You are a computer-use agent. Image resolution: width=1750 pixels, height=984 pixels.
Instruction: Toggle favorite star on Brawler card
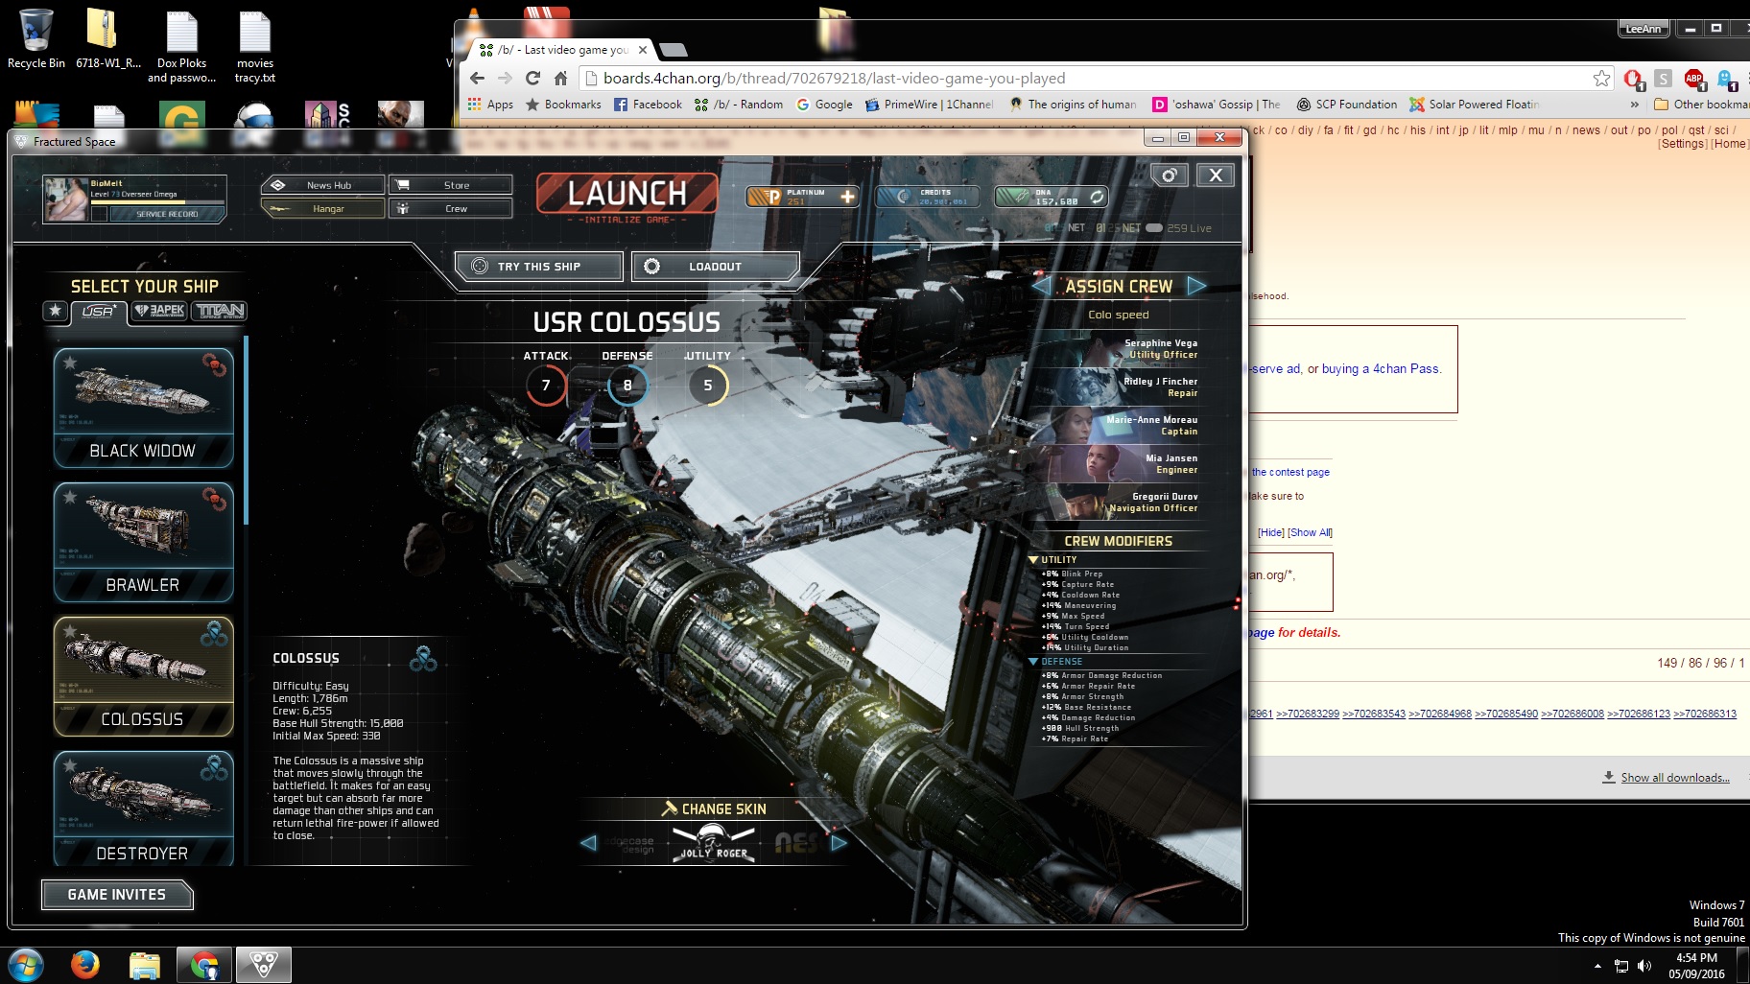click(x=70, y=497)
